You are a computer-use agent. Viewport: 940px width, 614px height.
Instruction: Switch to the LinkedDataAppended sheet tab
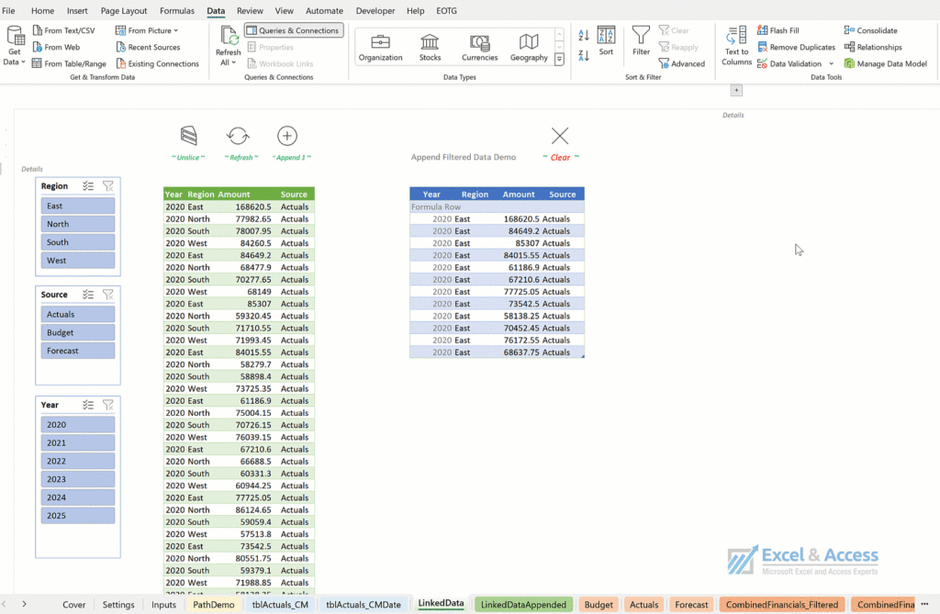pyautogui.click(x=523, y=605)
